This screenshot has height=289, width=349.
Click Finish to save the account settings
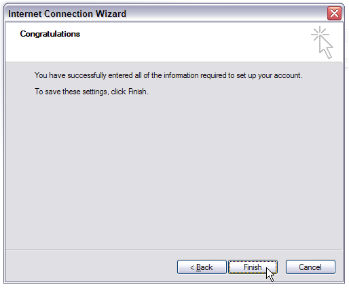click(253, 267)
